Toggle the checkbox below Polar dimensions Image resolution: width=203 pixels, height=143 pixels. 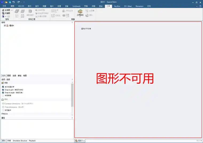pos(3,110)
